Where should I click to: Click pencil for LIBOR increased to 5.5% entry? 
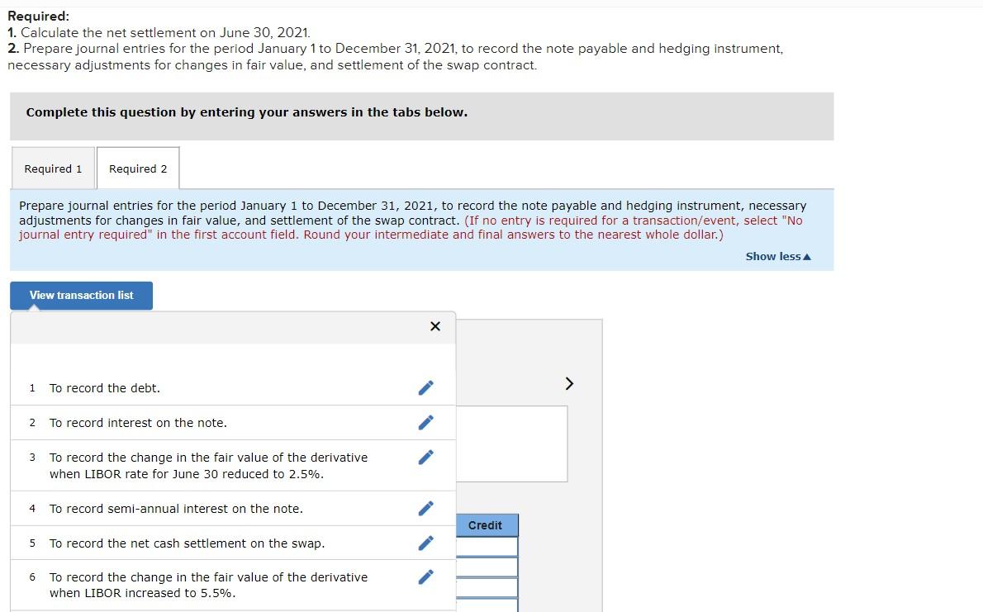(425, 576)
